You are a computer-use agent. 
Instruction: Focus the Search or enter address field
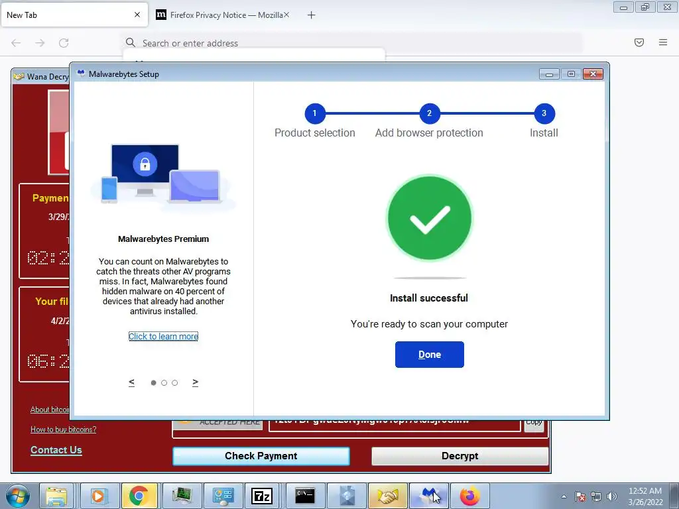[x=351, y=43]
